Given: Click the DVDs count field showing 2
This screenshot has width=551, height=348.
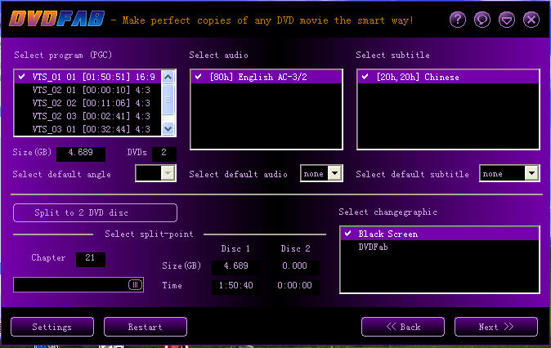Looking at the screenshot, I should tap(164, 153).
